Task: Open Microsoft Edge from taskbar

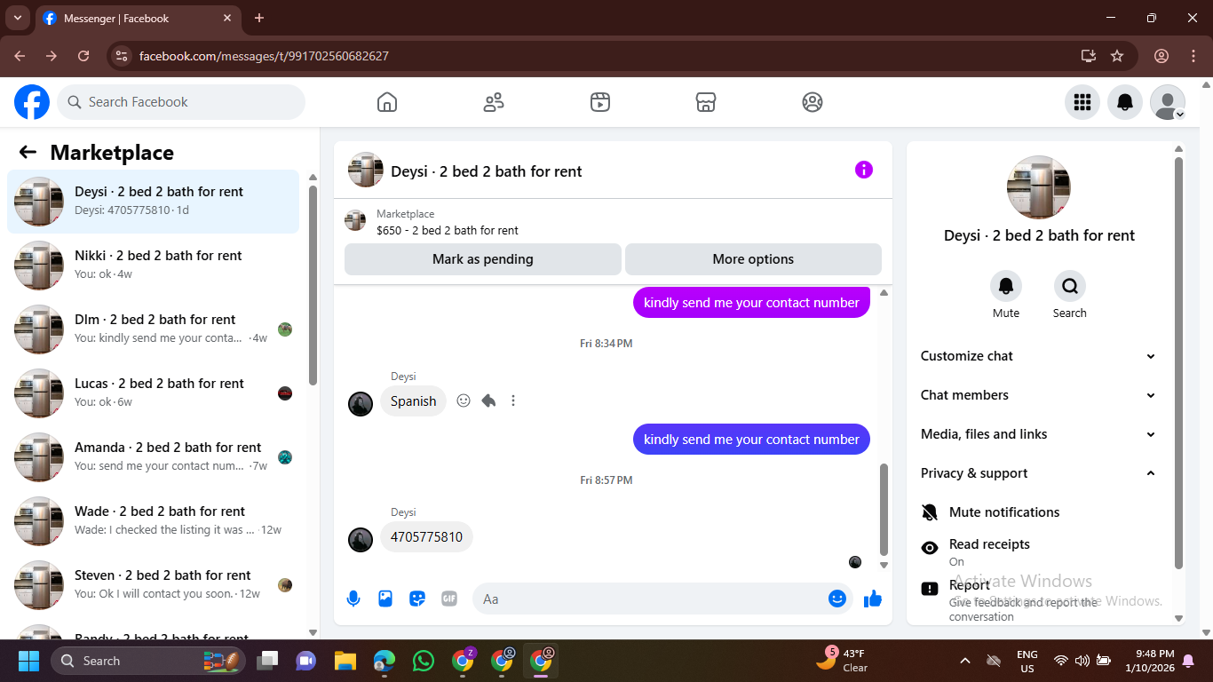Action: [385, 661]
